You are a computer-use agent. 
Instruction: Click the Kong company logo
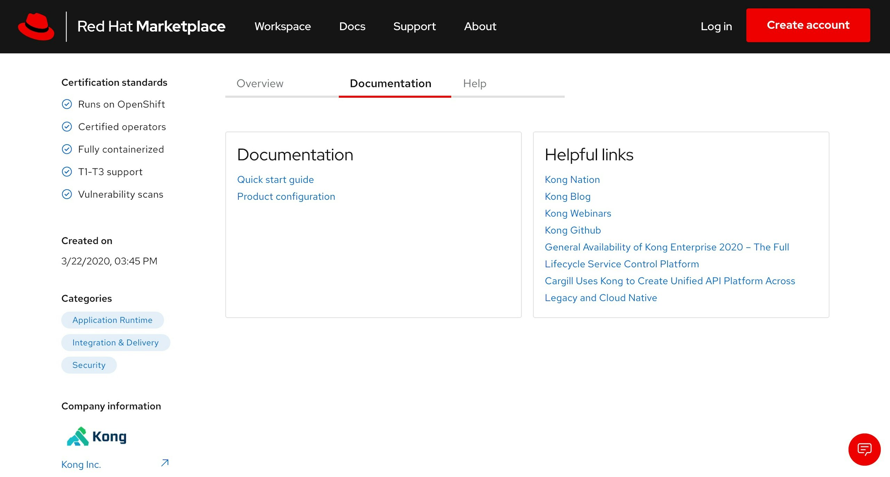click(97, 436)
